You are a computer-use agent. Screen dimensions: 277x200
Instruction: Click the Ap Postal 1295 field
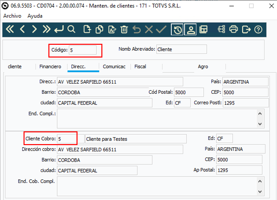(239, 170)
